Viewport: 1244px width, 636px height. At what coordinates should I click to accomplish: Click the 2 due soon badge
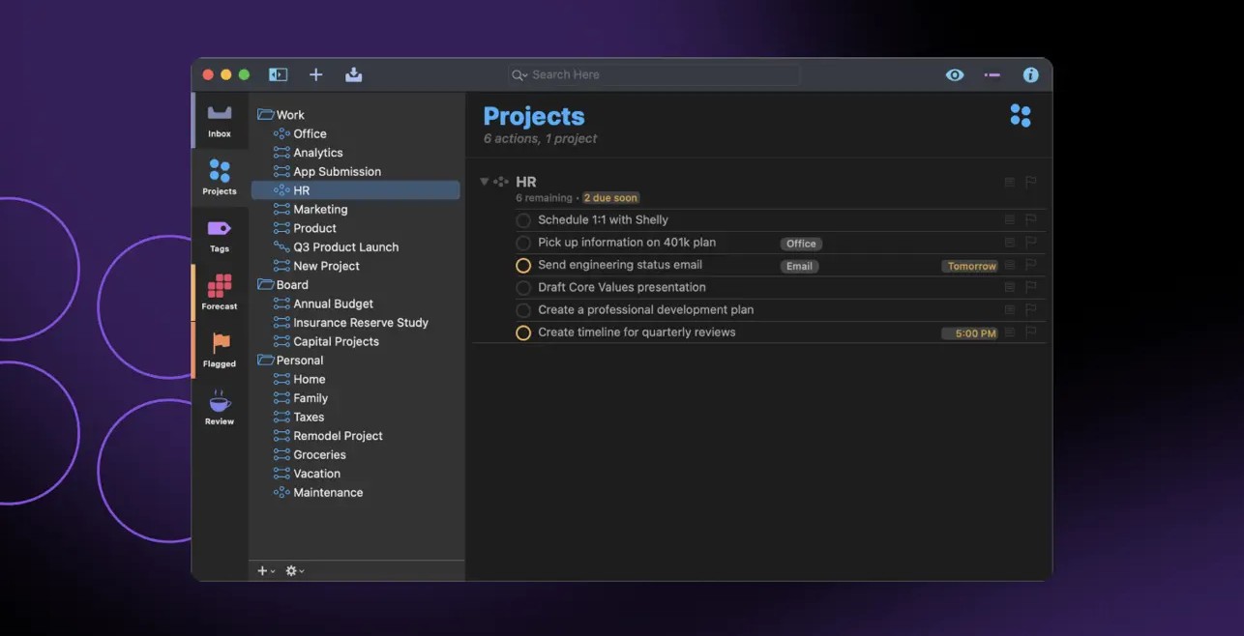[611, 198]
